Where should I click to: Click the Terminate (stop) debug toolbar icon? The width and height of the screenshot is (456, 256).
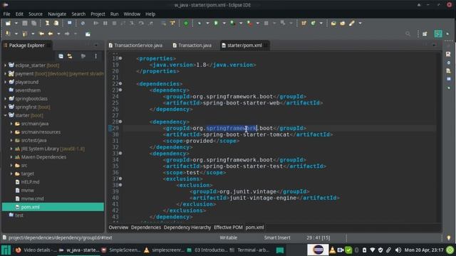coord(114,23)
